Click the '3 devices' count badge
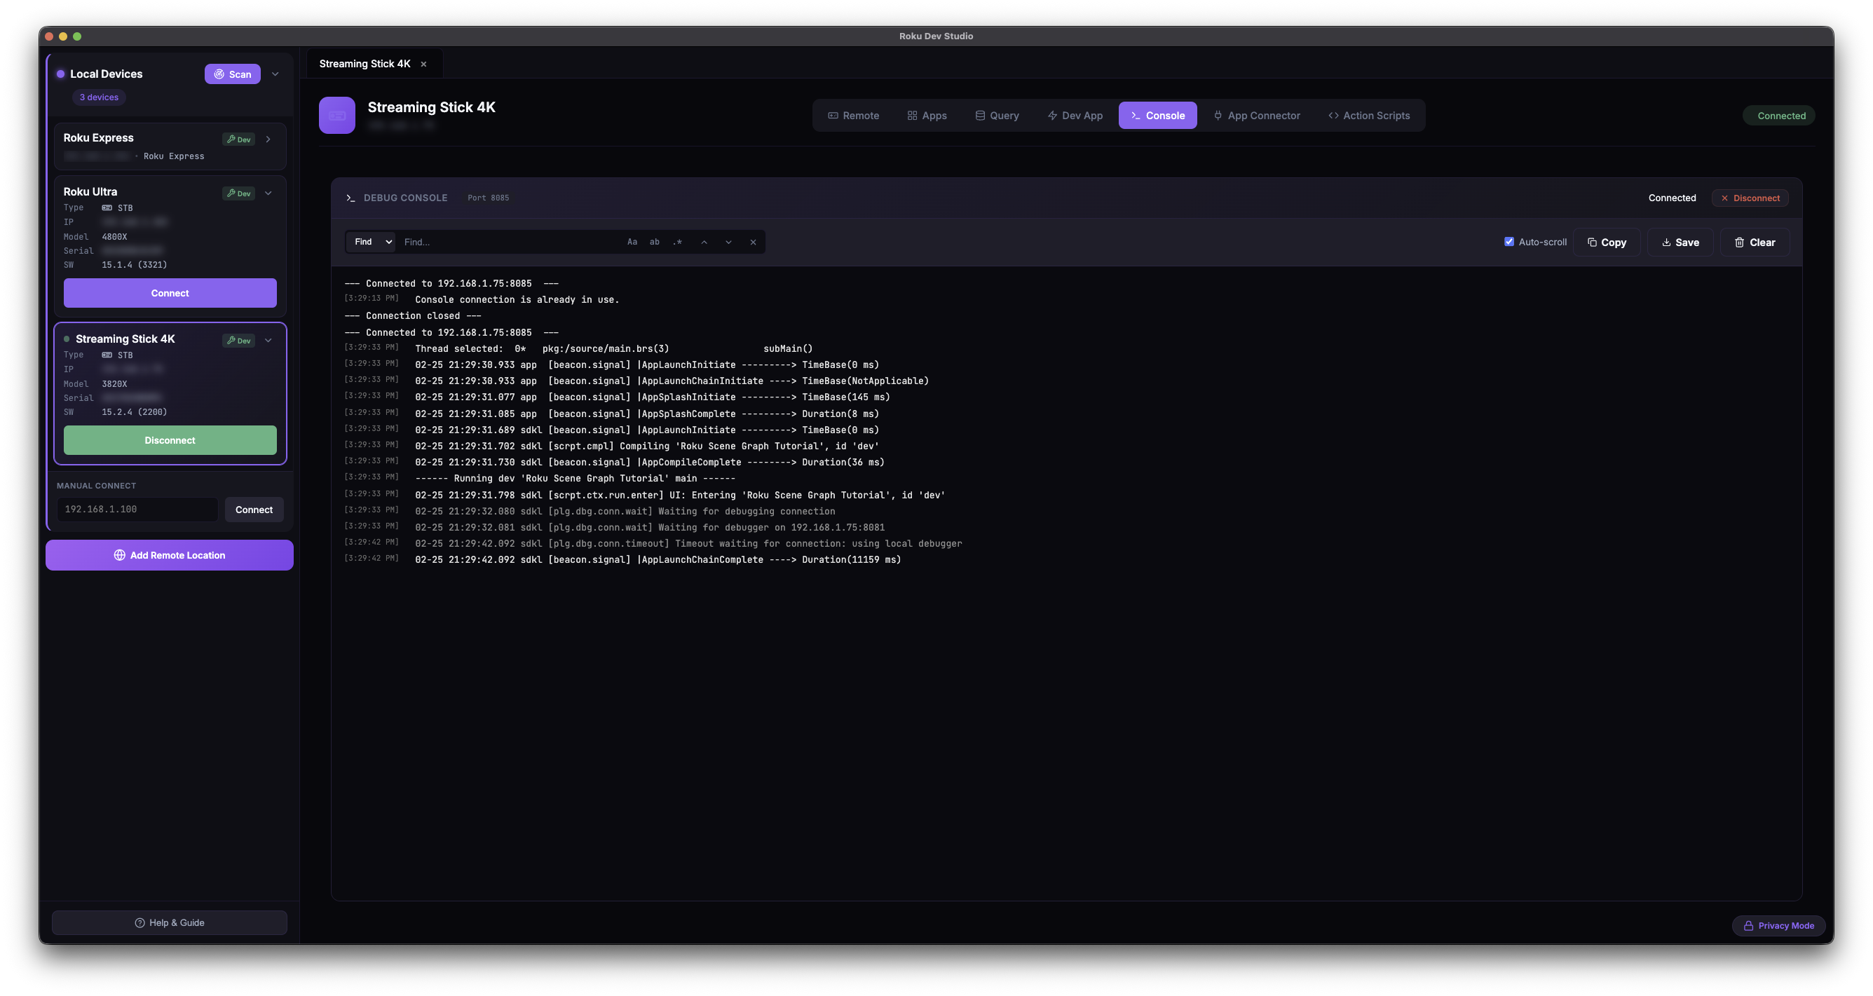 click(x=99, y=97)
